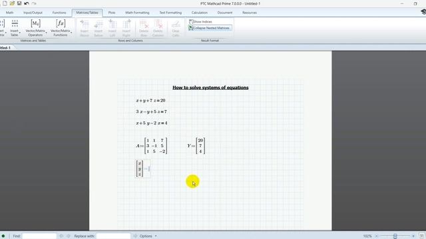
Task: Create a new worksheet from quick access toolbar
Action: tap(5, 3)
